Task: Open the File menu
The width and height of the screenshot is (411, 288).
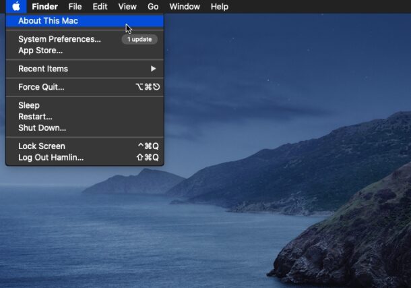Action: 75,7
